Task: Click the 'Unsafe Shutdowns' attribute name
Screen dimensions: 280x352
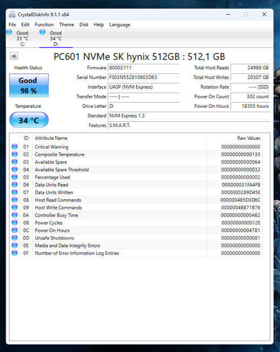Action: pos(55,238)
